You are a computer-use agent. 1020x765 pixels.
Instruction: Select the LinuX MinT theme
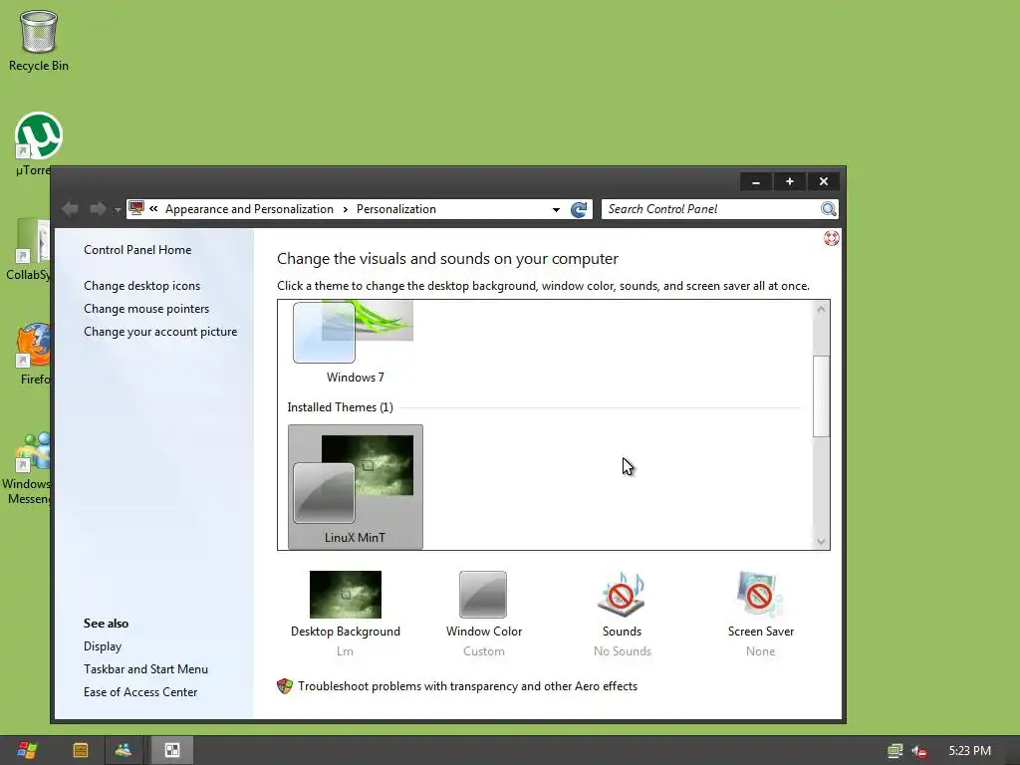pyautogui.click(x=356, y=486)
